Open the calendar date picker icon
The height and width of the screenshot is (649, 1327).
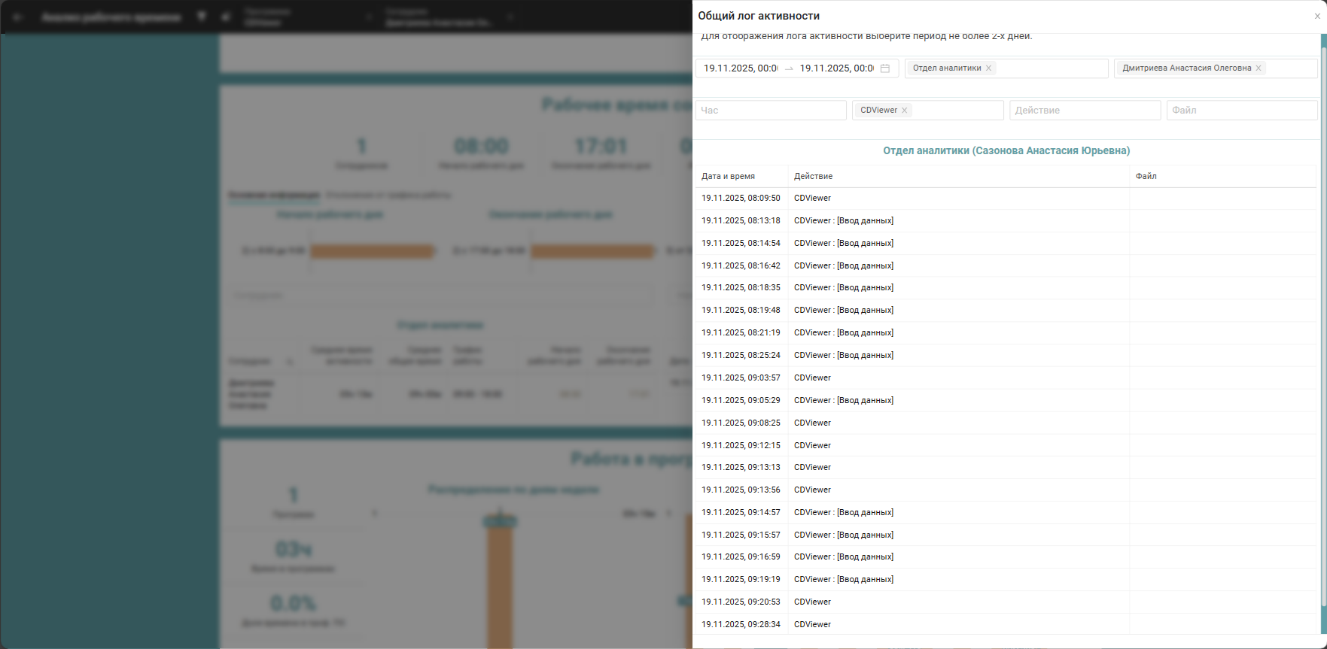coord(885,68)
